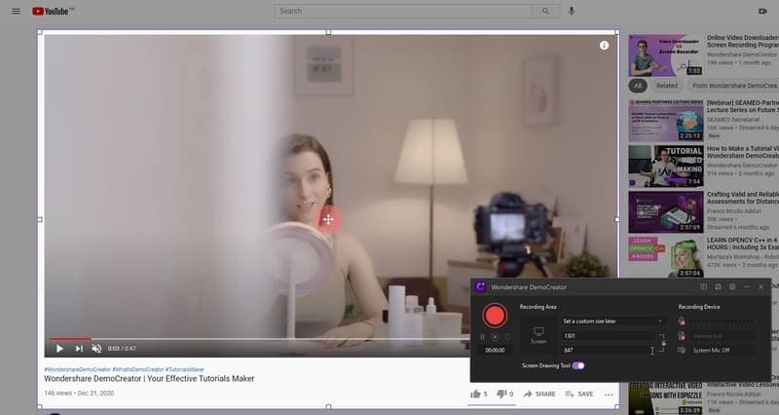Image resolution: width=779 pixels, height=415 pixels.
Task: Open DemoCreator settings gear
Action: (732, 286)
